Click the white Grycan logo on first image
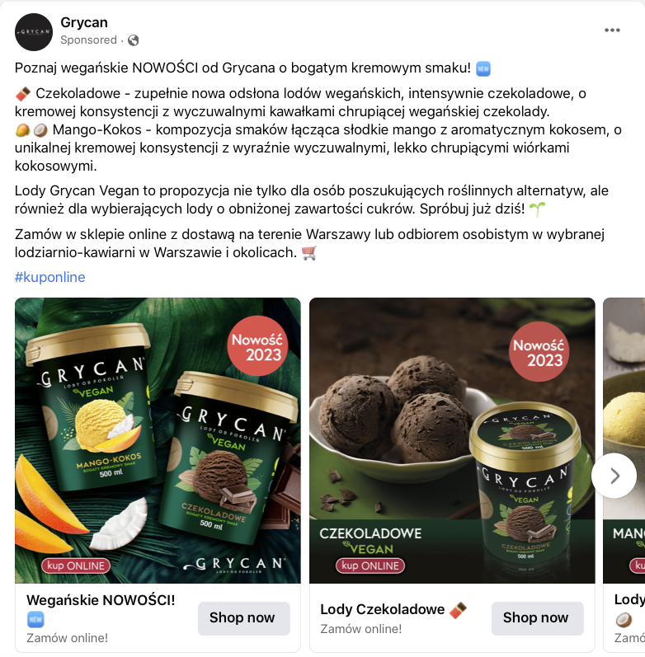This screenshot has height=657, width=645. pos(234,565)
